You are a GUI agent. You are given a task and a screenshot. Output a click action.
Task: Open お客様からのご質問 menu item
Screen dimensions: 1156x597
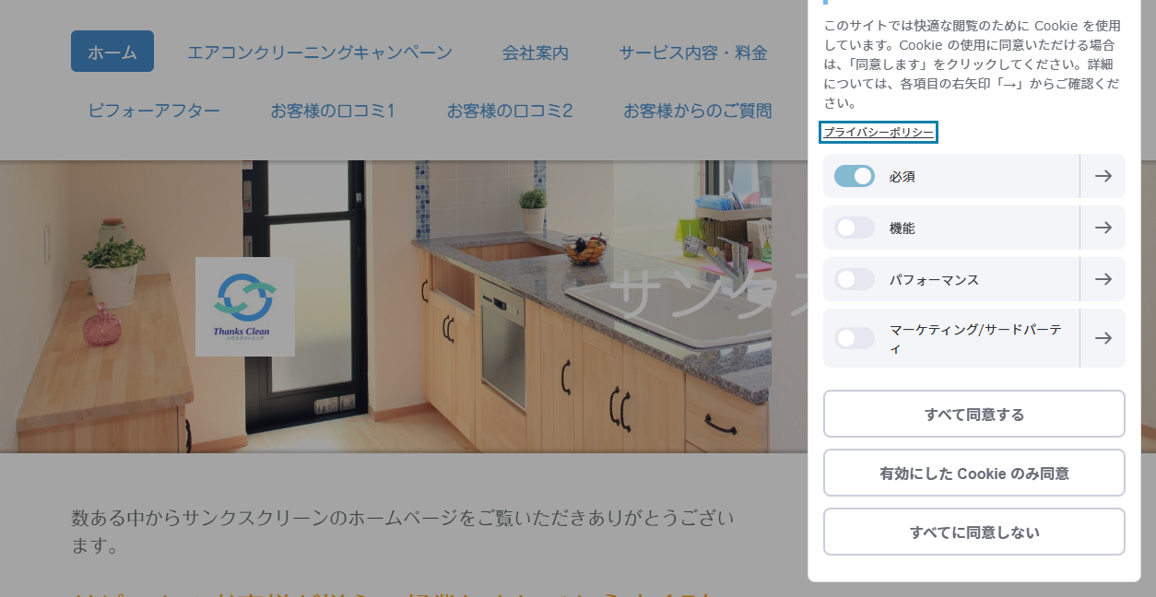click(697, 109)
